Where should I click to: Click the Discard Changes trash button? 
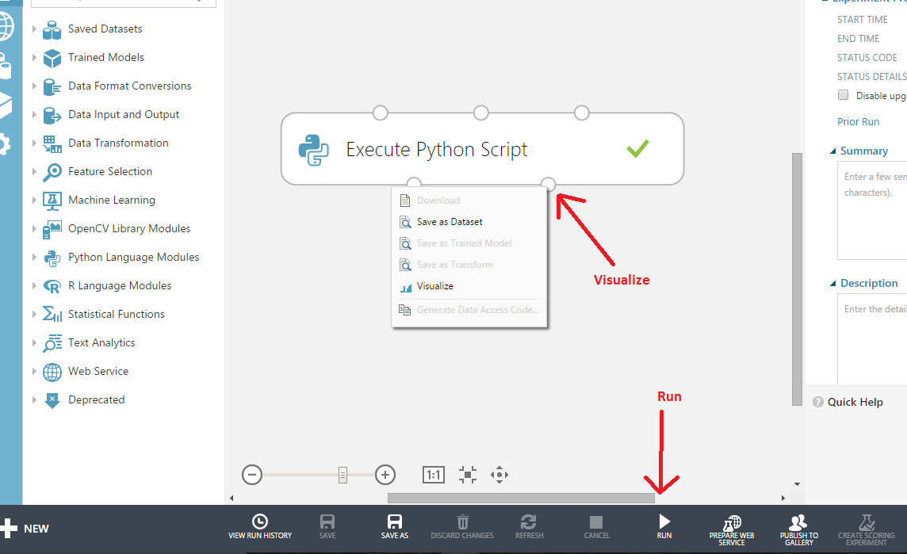pyautogui.click(x=462, y=527)
